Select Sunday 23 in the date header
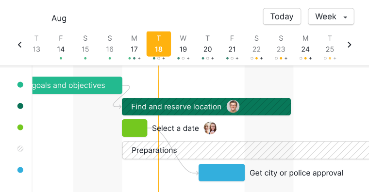Image resolution: width=369 pixels, height=192 pixels. [281, 44]
